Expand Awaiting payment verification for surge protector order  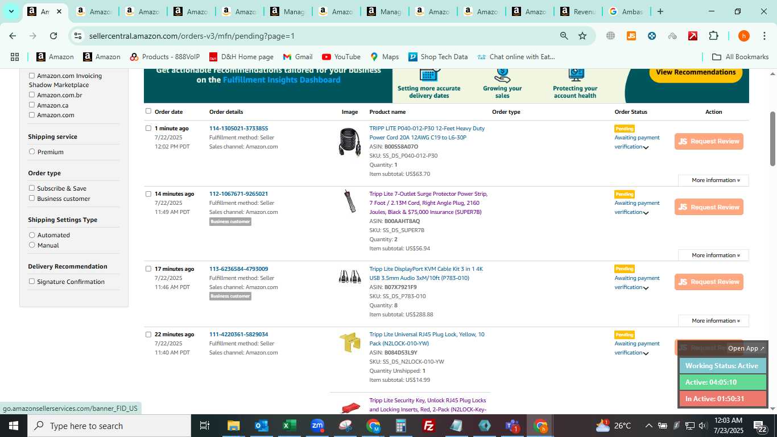tap(646, 213)
